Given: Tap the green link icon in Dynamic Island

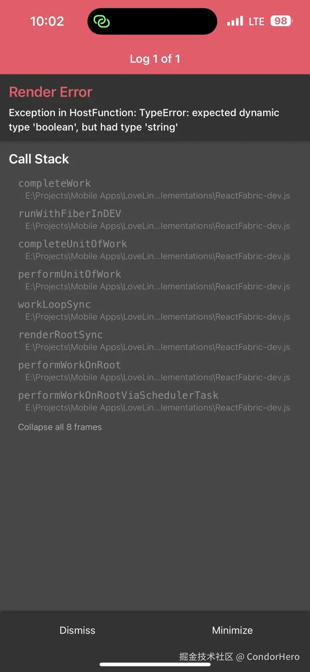Looking at the screenshot, I should [x=102, y=21].
